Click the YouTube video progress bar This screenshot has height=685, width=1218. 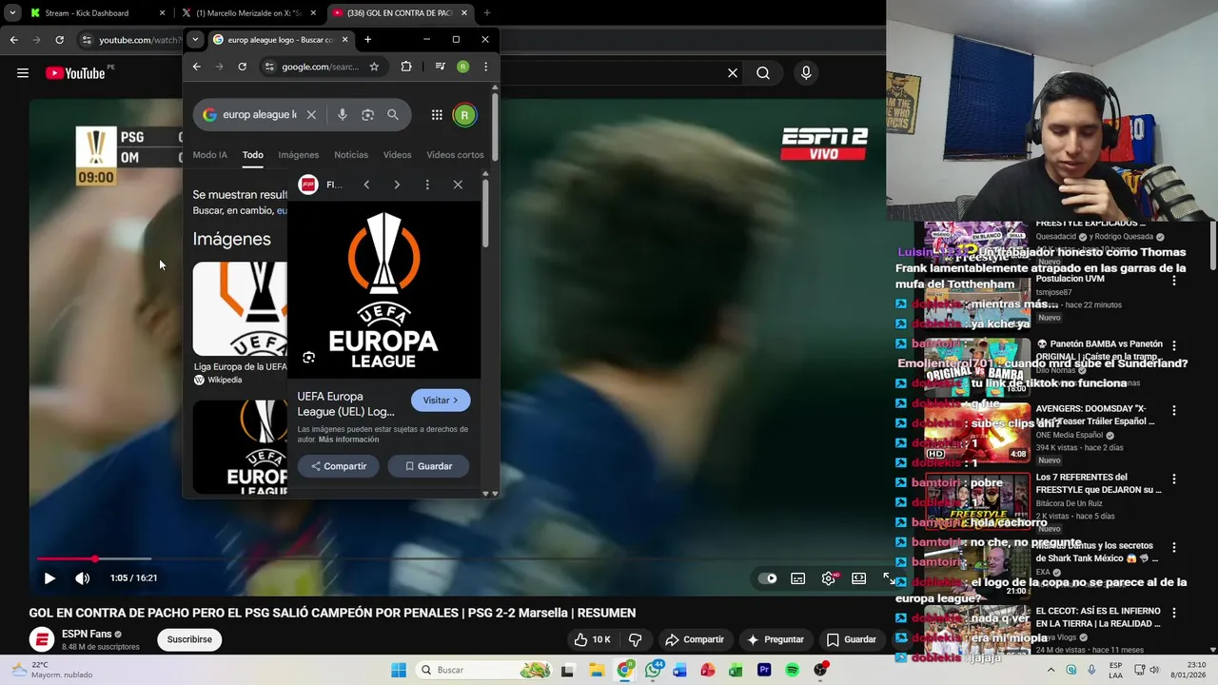[x=462, y=558]
